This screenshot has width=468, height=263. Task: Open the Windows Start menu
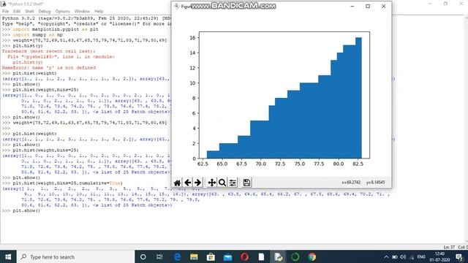tap(8, 256)
